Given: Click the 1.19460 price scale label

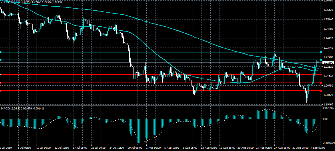Looking at the screenshot, I should [329, 104].
